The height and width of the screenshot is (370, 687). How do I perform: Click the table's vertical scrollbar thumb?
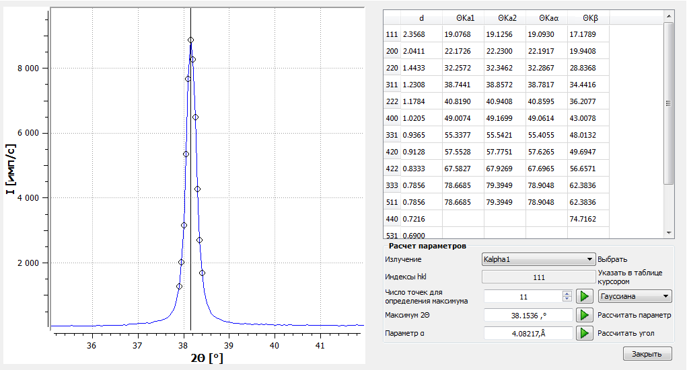pos(668,104)
